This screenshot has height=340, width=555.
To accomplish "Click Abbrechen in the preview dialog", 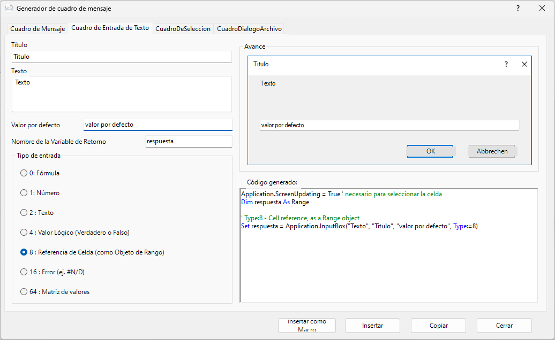I will pyautogui.click(x=492, y=151).
